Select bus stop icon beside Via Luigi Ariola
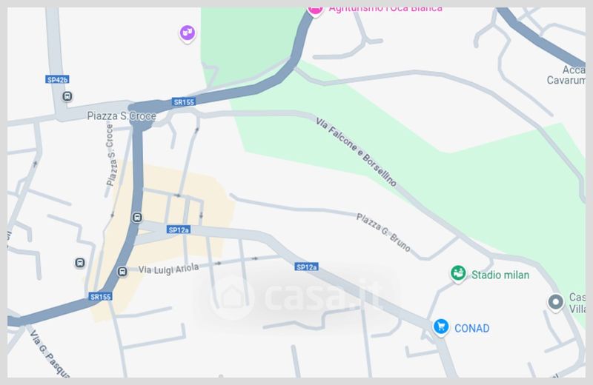This screenshot has width=593, height=385. tap(122, 271)
